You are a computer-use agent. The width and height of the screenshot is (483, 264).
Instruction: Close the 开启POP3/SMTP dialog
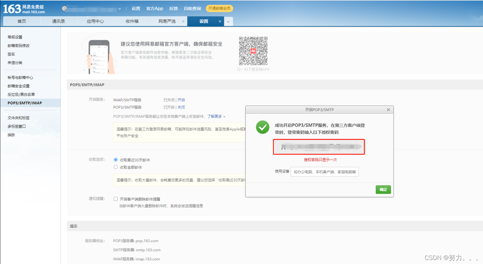[388, 110]
